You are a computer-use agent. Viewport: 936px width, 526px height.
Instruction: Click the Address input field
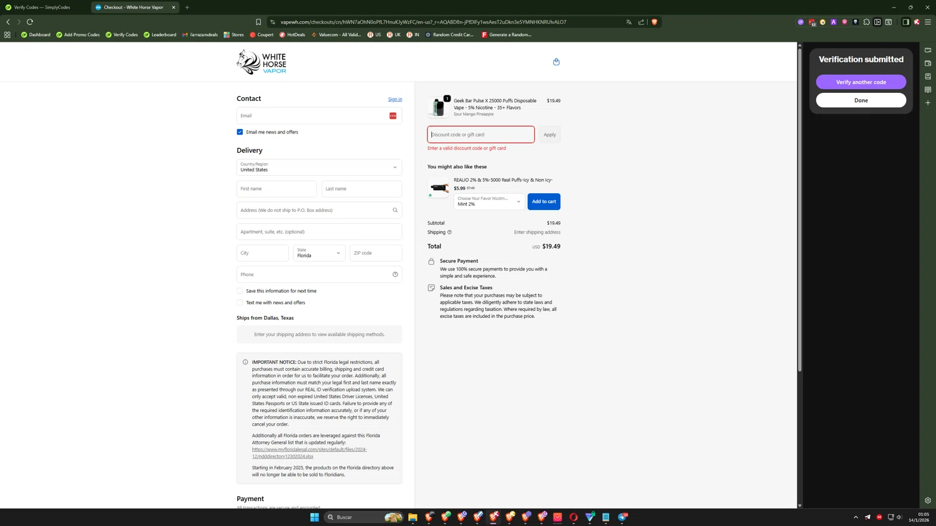click(319, 210)
